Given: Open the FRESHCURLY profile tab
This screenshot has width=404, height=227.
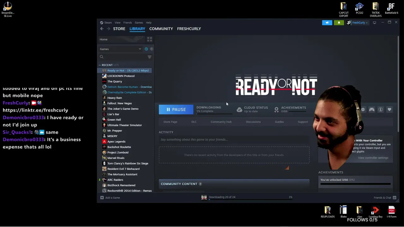Looking at the screenshot, I should [189, 29].
